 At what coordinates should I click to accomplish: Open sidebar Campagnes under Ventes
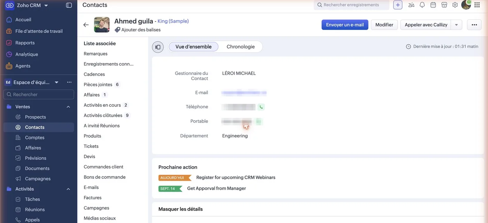(38, 178)
